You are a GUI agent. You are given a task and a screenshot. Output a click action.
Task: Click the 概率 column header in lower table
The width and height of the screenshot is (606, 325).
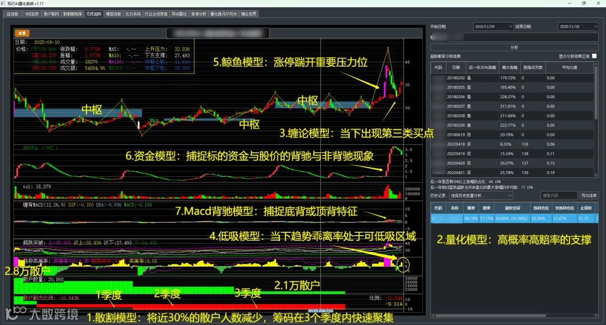pos(471,208)
